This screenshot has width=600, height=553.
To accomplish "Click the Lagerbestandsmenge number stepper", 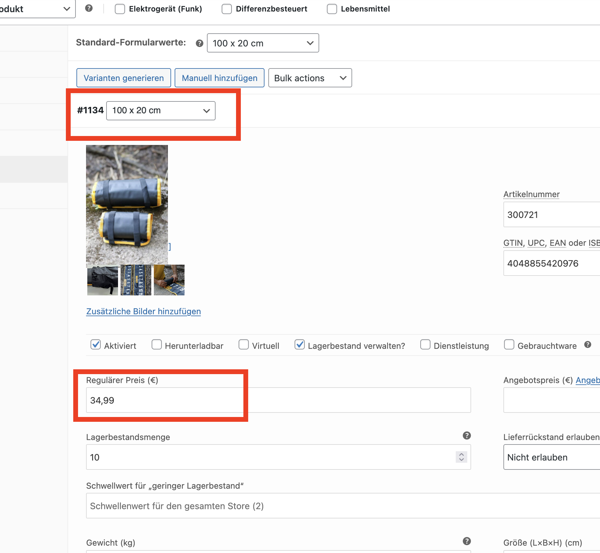I will [x=461, y=457].
